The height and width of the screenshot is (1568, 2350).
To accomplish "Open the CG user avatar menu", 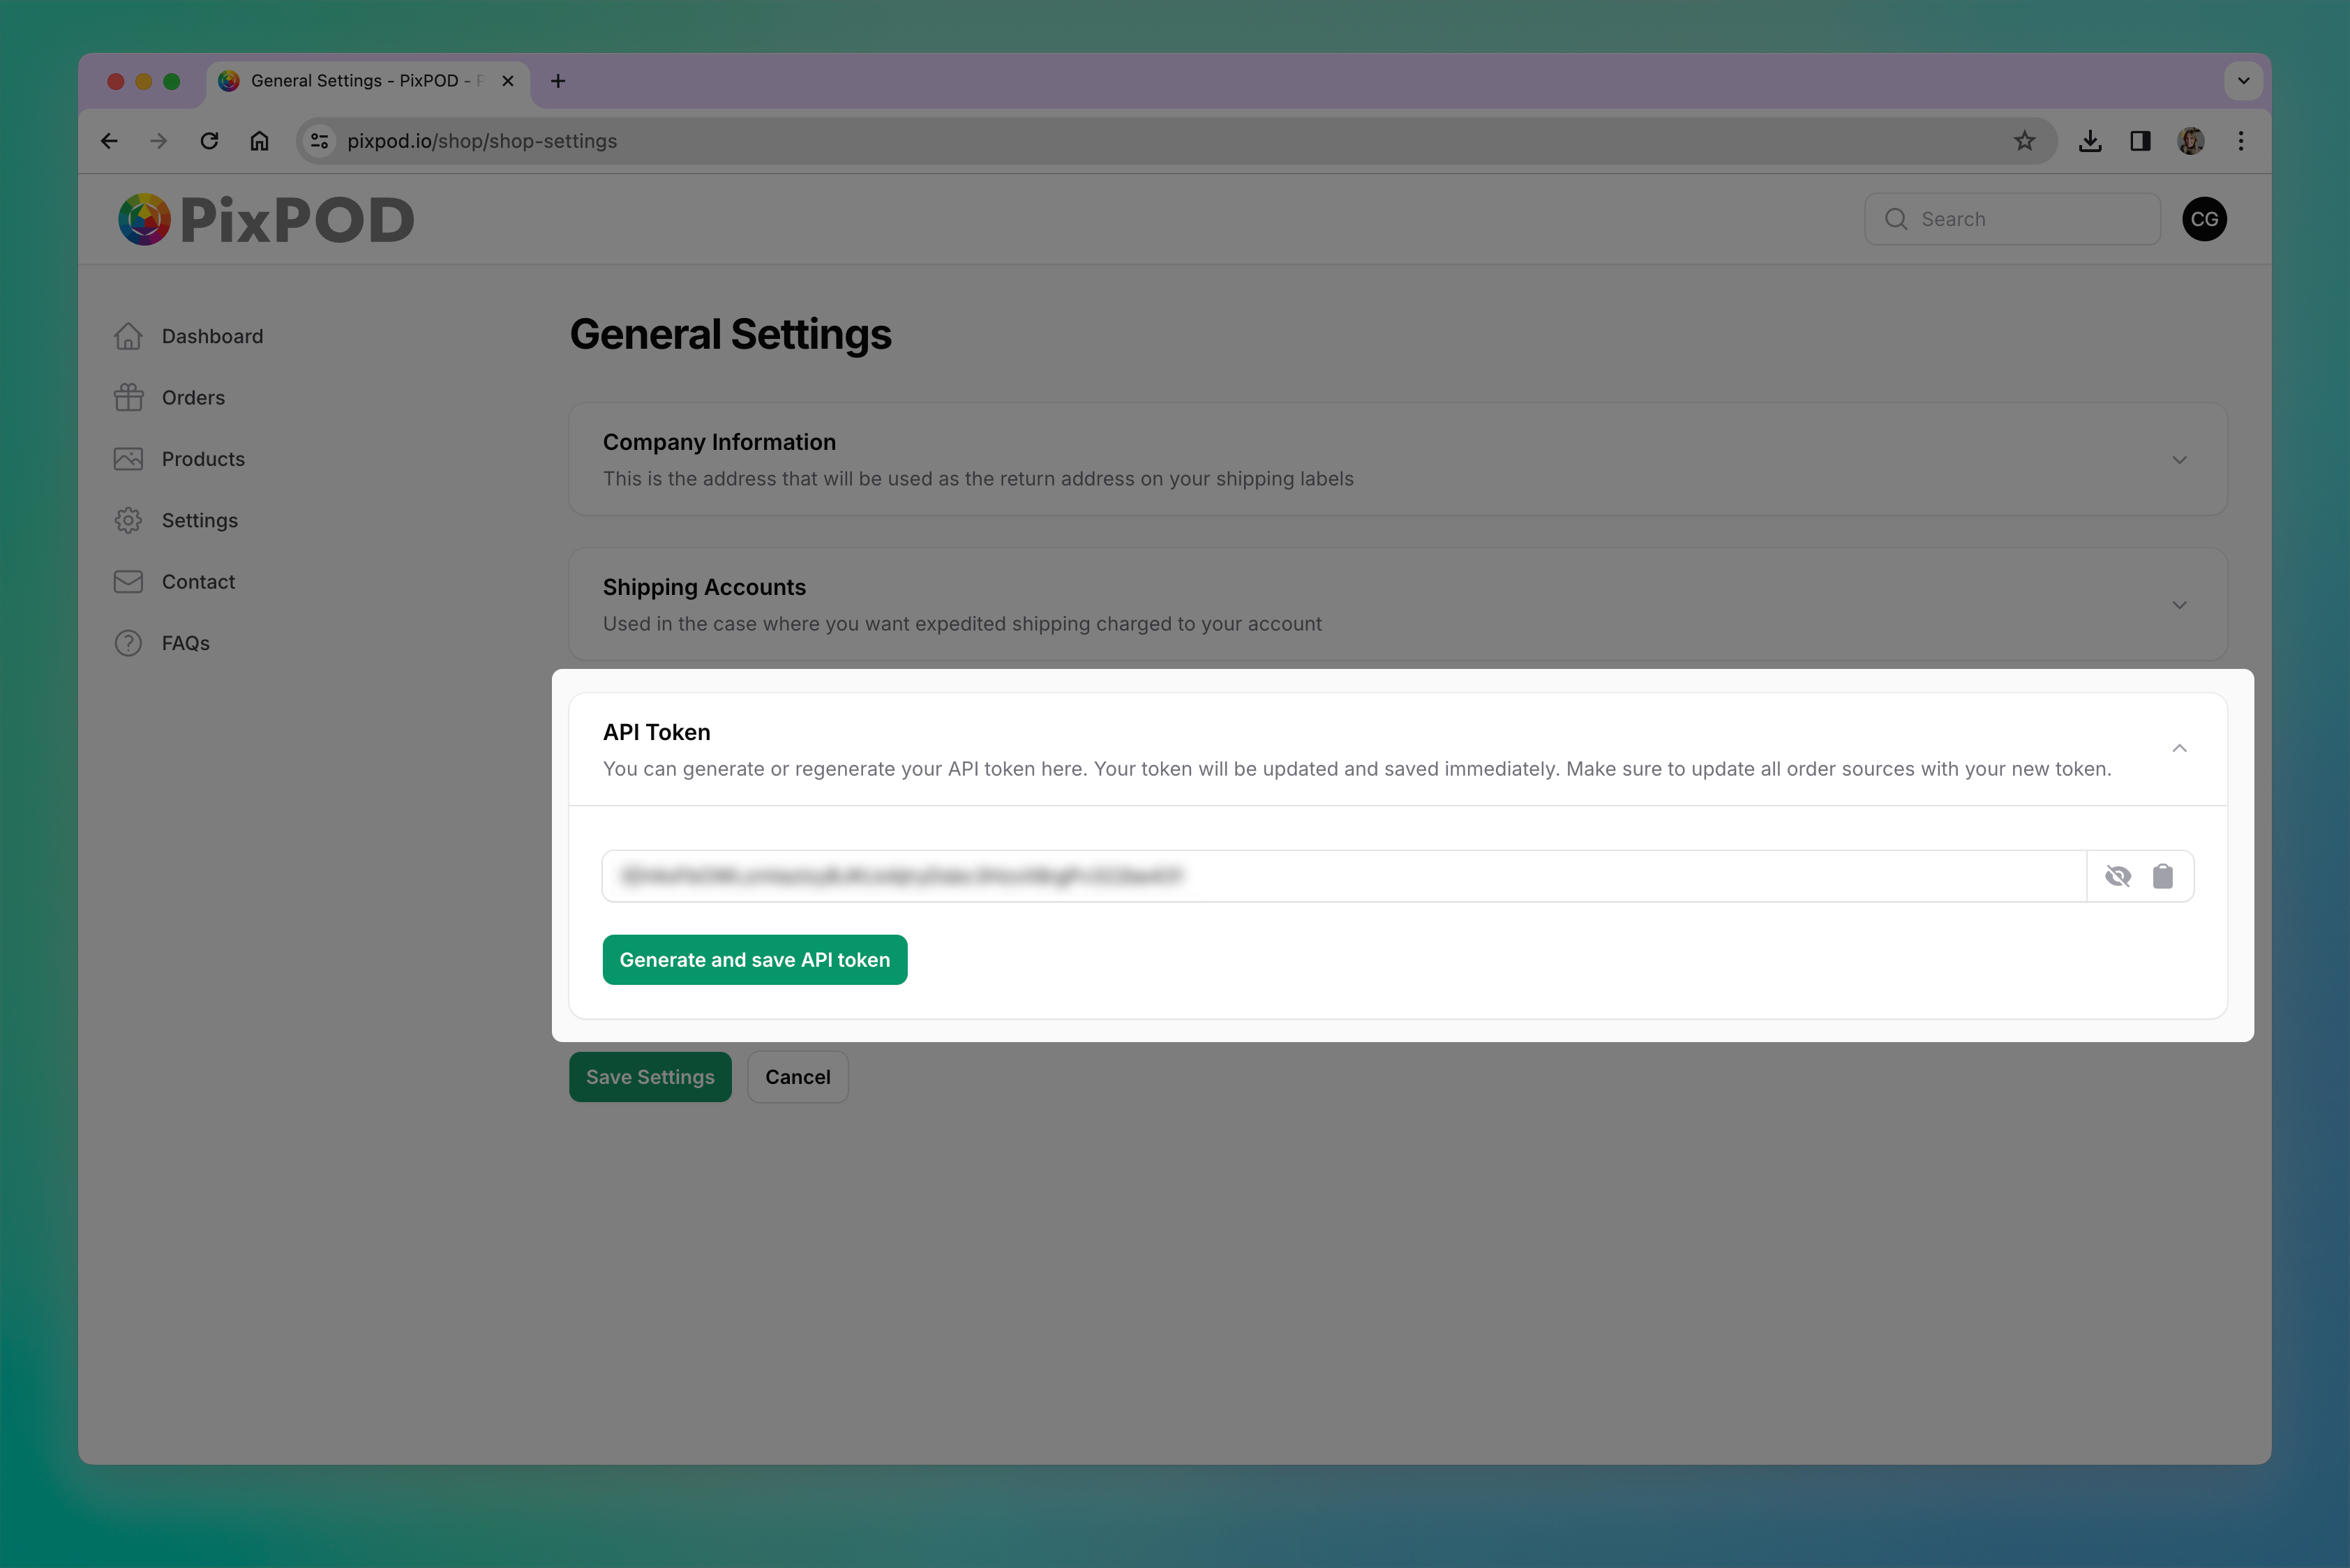I will [2204, 219].
